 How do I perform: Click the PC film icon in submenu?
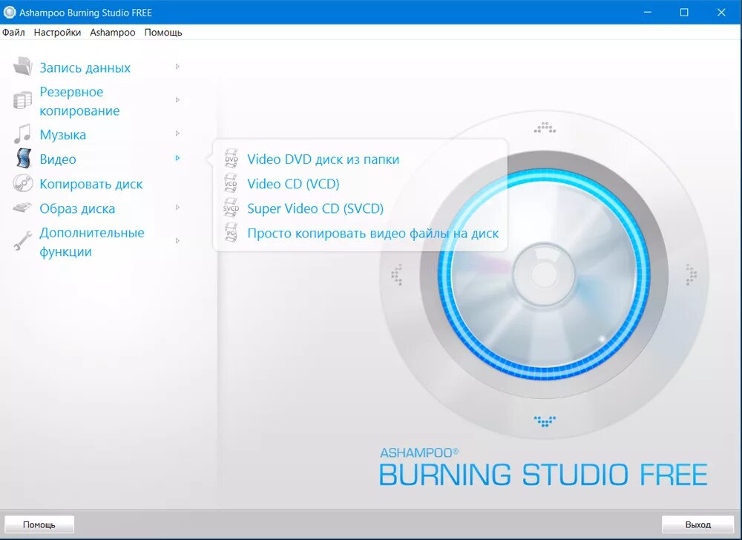point(231,233)
